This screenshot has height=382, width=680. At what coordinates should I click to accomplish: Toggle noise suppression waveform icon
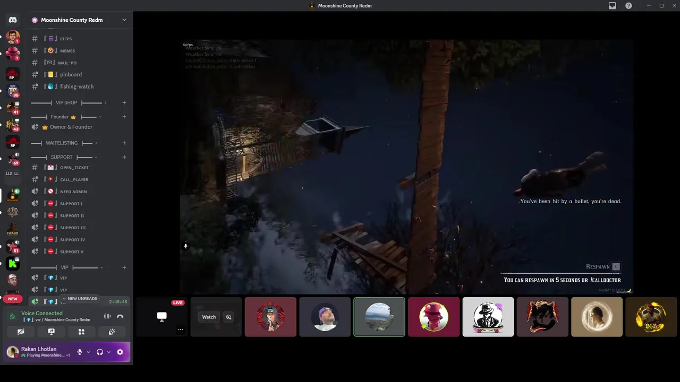[x=107, y=316]
